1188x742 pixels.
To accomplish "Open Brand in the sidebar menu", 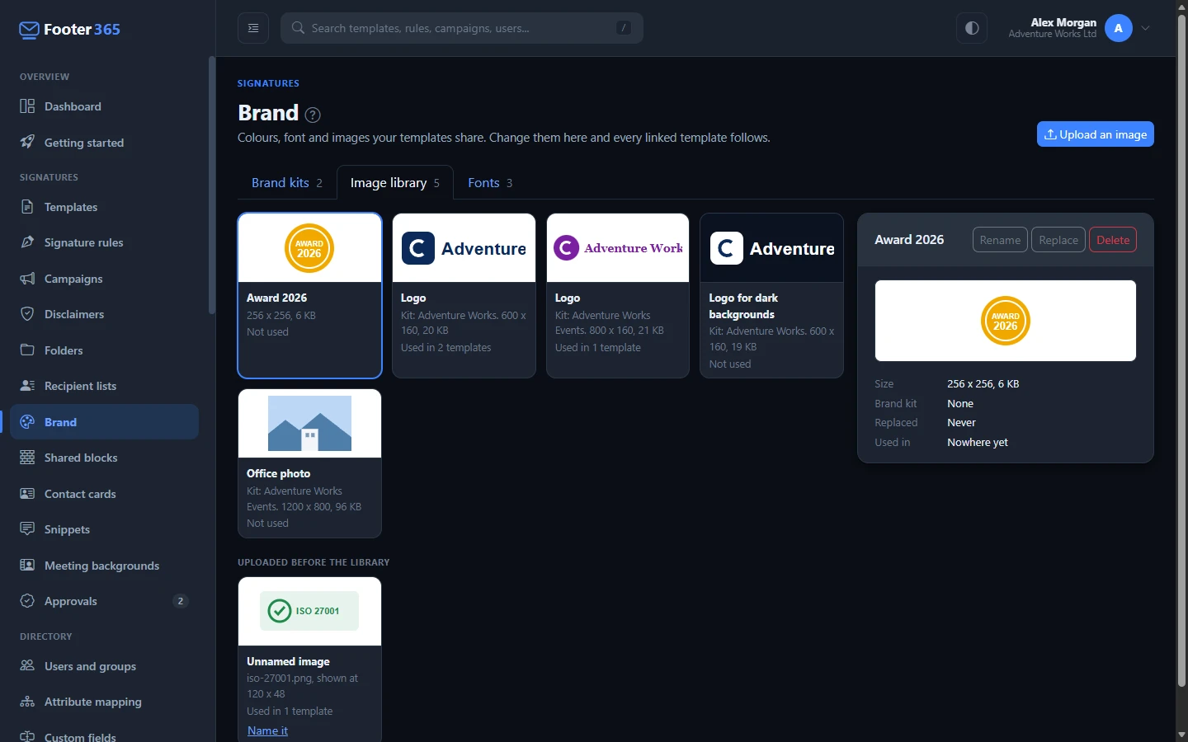I will [x=105, y=422].
